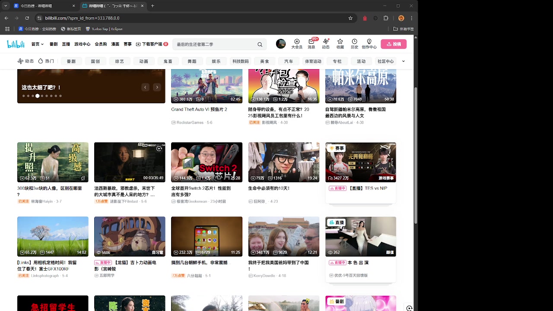Open the 龙猫 live stream thumbnail
553x311 pixels.
(130, 237)
